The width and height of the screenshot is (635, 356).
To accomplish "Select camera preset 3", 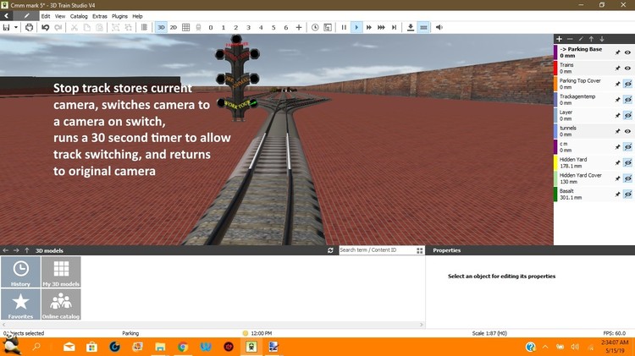I will tap(248, 28).
